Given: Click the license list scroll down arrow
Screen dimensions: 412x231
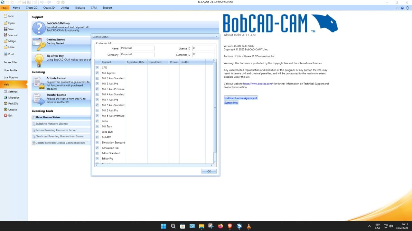Looking at the screenshot, I should 215,162.
